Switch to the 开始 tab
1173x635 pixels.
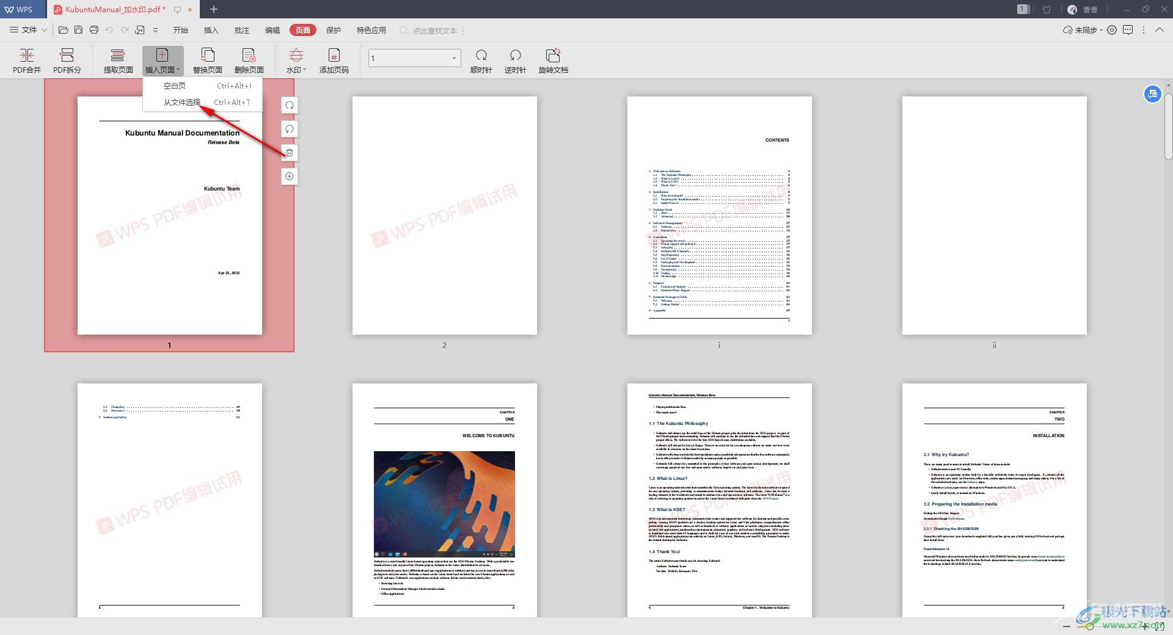[x=181, y=30]
